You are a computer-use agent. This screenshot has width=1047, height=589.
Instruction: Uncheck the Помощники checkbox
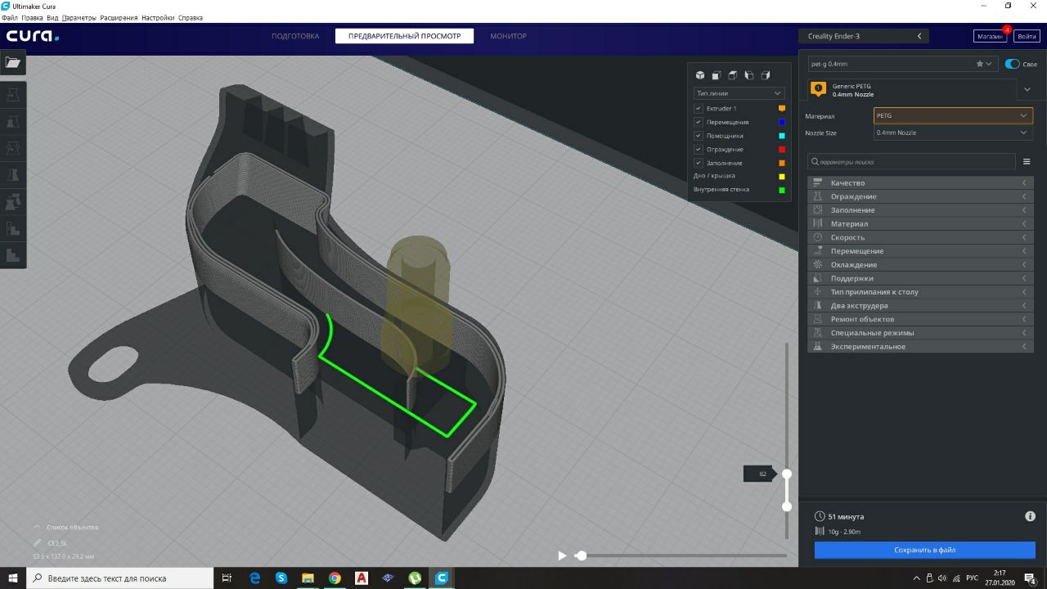click(698, 136)
